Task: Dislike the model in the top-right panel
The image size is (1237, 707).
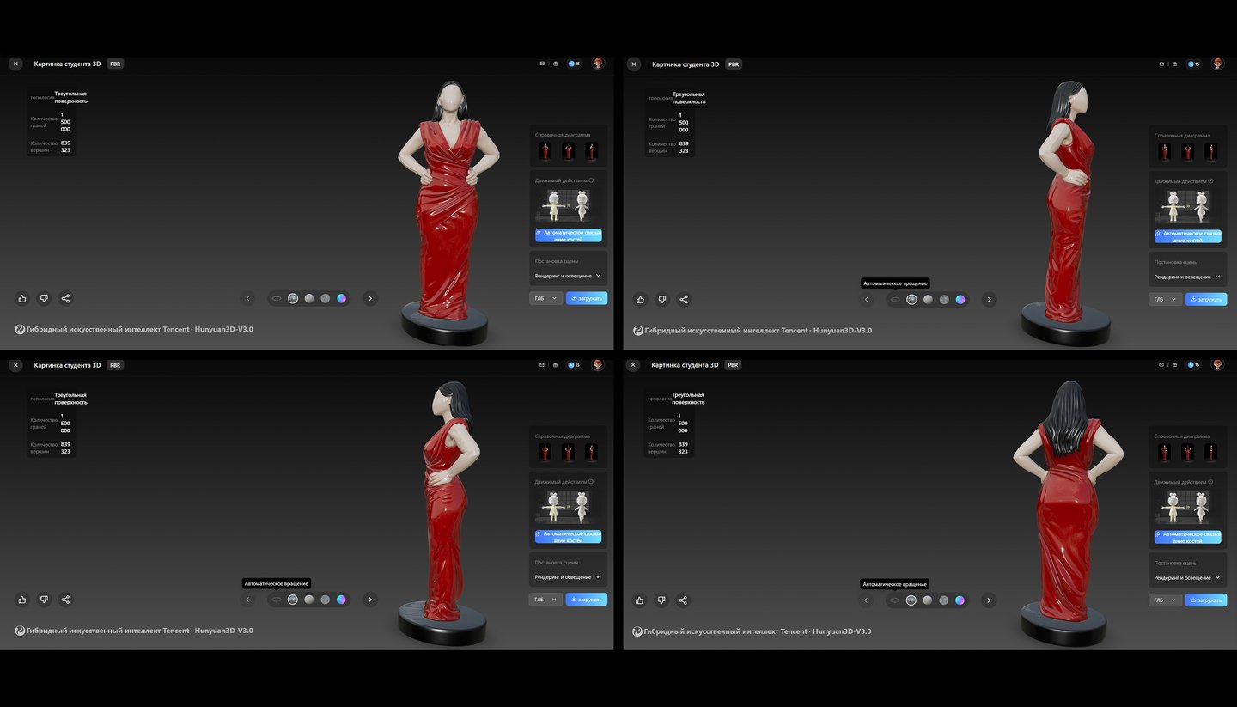Action: [x=662, y=299]
